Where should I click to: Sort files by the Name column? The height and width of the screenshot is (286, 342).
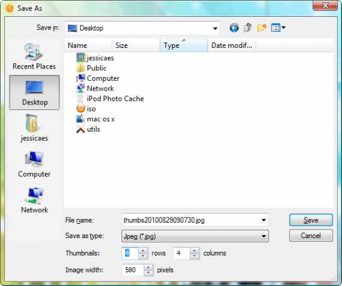88,45
